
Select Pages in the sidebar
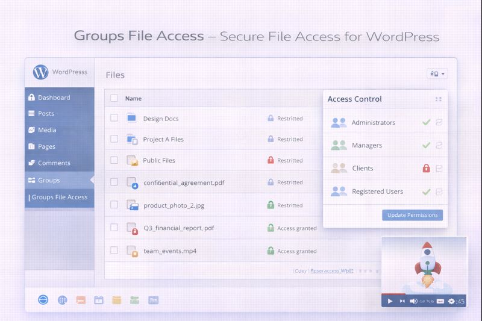click(59, 146)
